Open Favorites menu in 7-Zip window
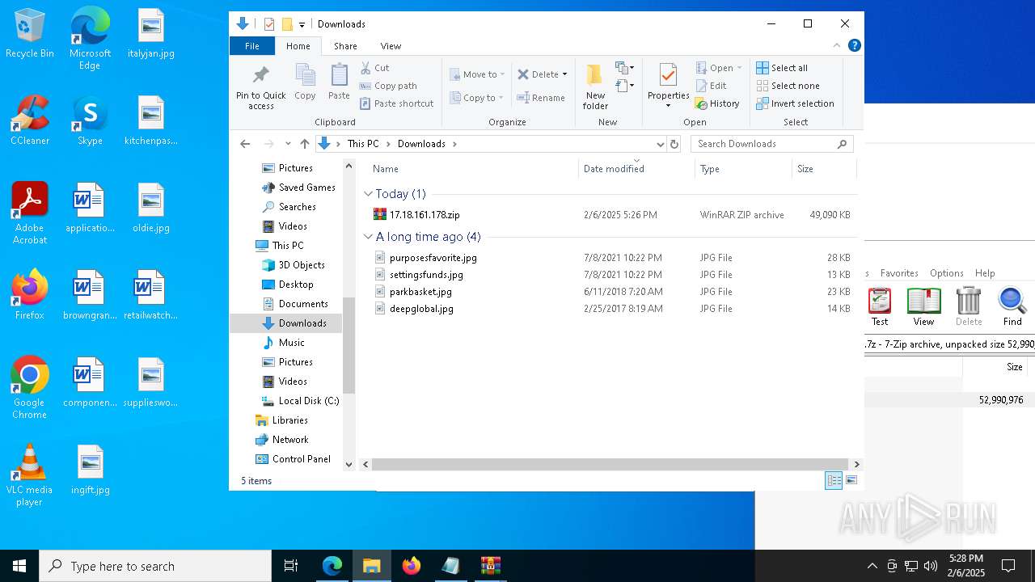The height and width of the screenshot is (582, 1035). click(899, 273)
